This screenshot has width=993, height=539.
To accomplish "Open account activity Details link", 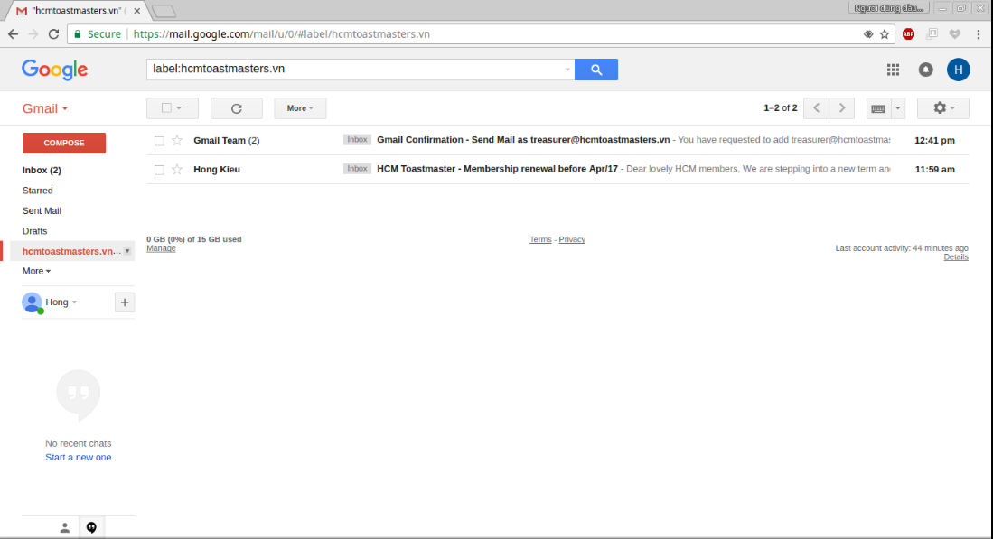I will coord(956,256).
